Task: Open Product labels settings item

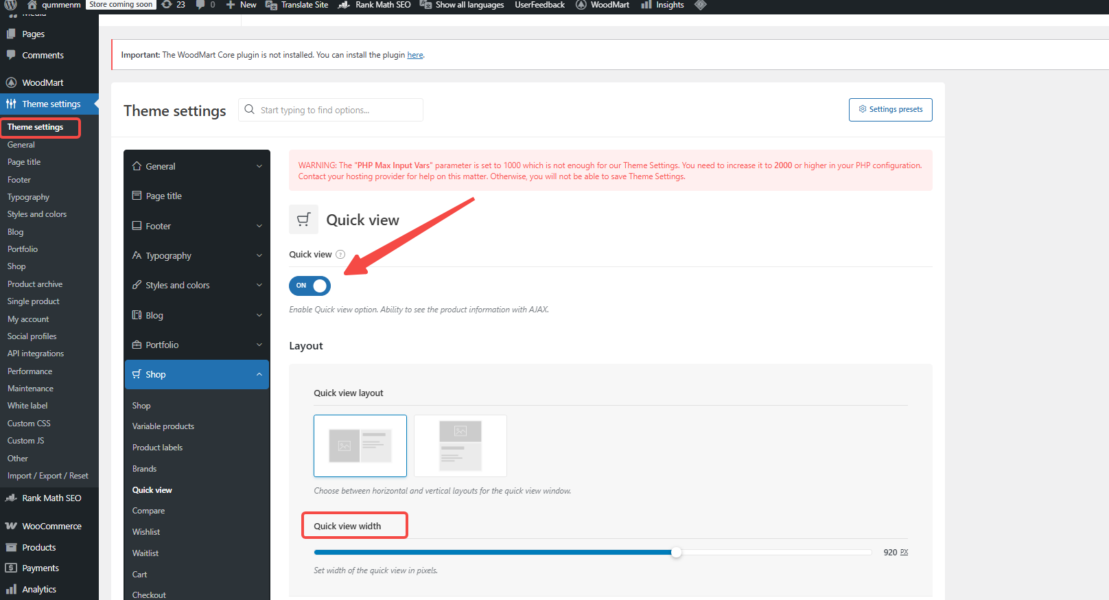Action: tap(157, 448)
